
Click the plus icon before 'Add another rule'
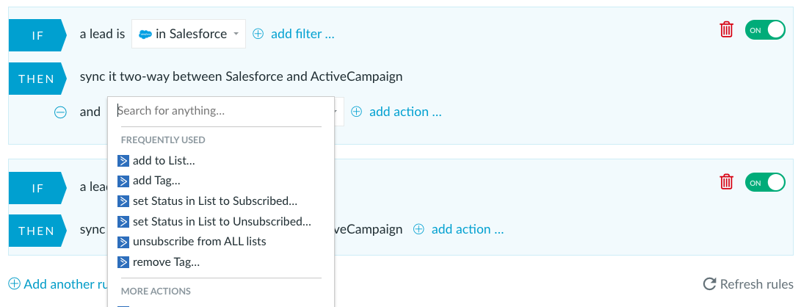[15, 284]
